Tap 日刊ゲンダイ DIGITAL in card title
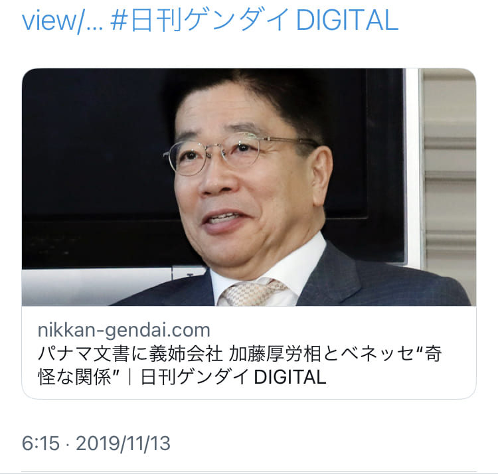498x474 pixels. [234, 377]
